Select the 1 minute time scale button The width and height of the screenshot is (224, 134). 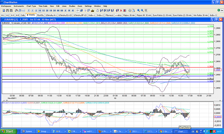tap(32, 10)
